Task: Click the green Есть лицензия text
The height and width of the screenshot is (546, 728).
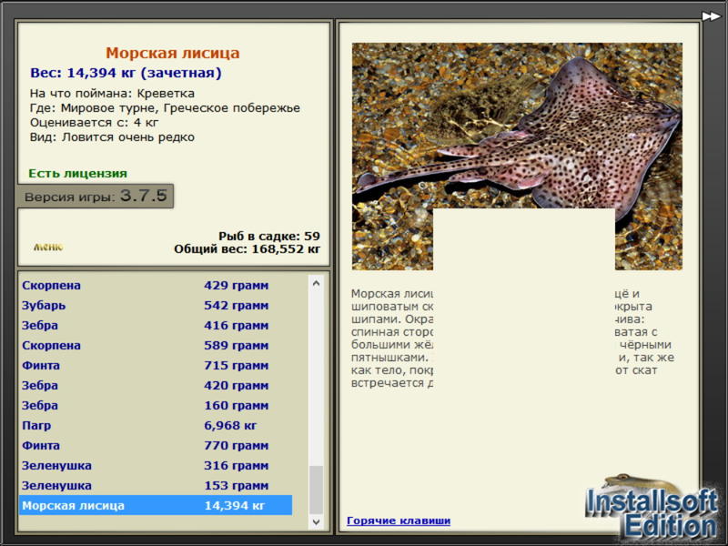Action: [x=78, y=173]
